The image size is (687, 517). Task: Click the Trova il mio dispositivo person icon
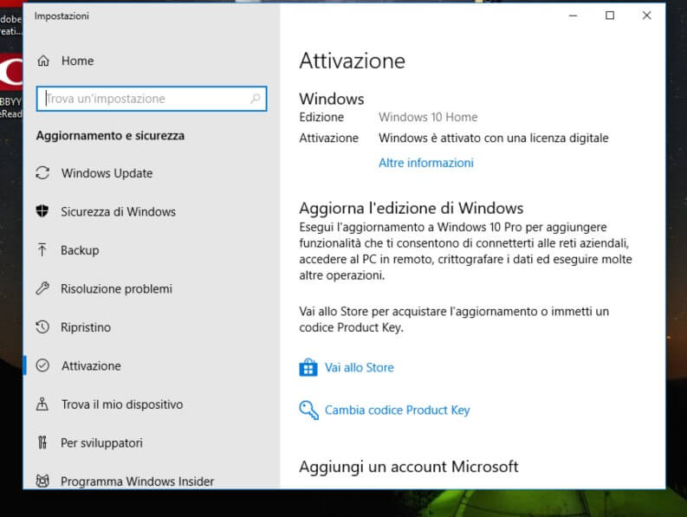coord(42,404)
